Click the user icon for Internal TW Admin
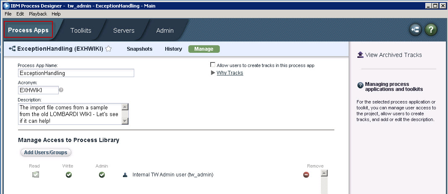This screenshot has width=448, height=194. pos(125,175)
